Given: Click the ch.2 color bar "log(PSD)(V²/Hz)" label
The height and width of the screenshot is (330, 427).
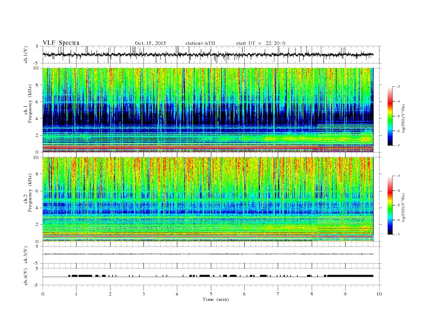Looking at the screenshot, I should tap(404, 208).
